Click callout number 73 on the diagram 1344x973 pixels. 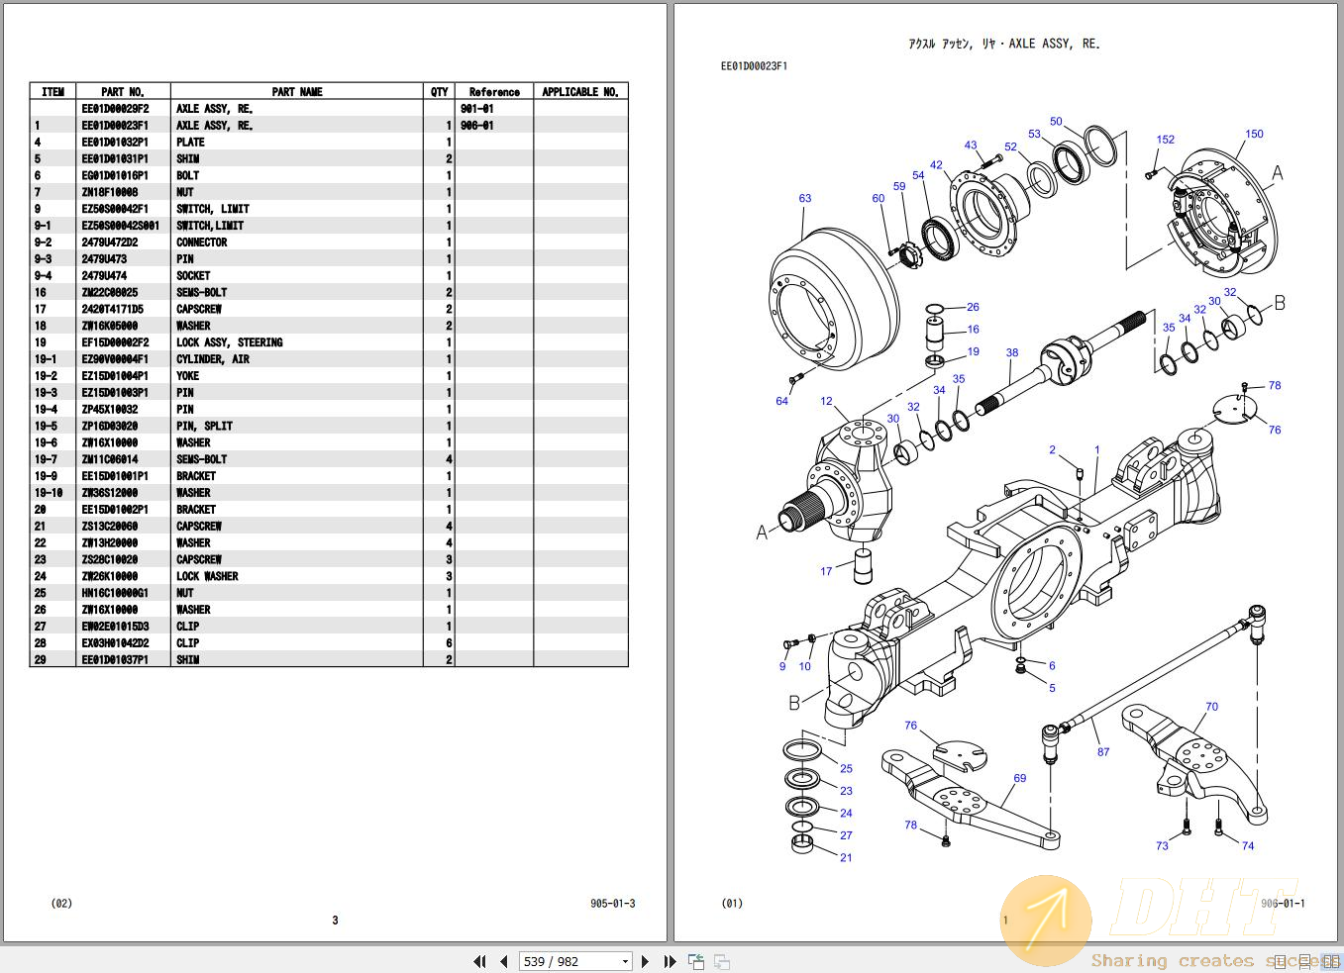tap(1162, 845)
